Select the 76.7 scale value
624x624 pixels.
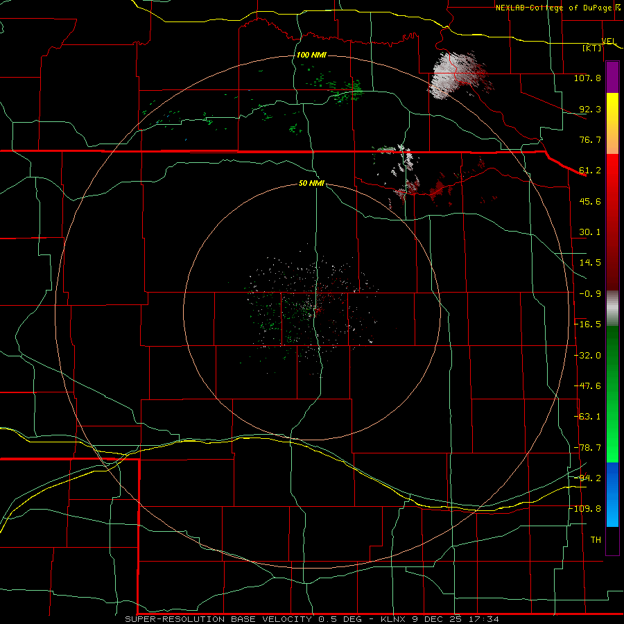(590, 139)
